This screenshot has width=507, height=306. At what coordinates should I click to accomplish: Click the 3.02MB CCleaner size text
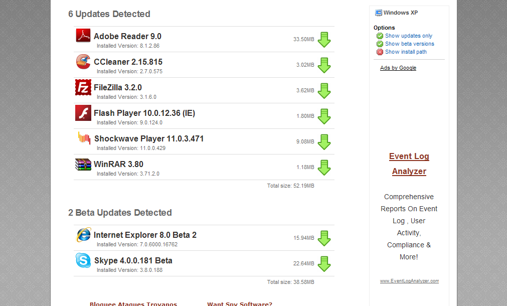tap(305, 65)
